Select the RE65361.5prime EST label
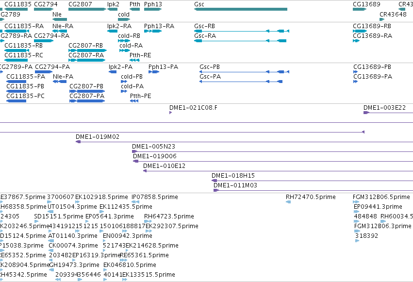The height and width of the screenshot is (282, 413). click(x=144, y=255)
